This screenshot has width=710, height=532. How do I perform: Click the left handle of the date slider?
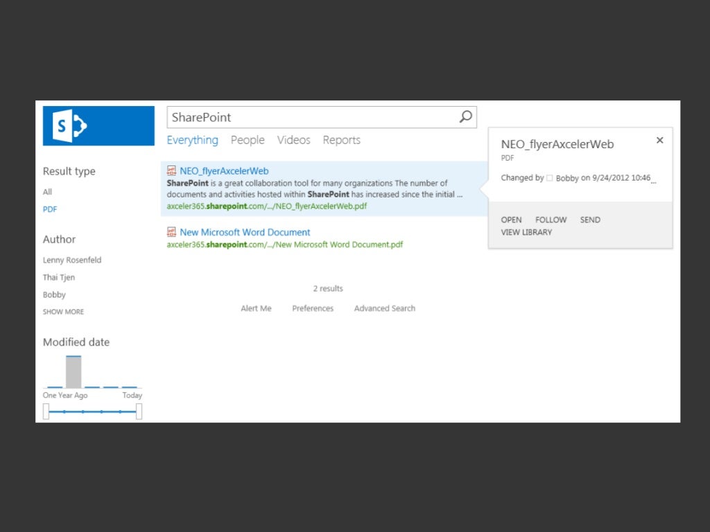tap(46, 411)
